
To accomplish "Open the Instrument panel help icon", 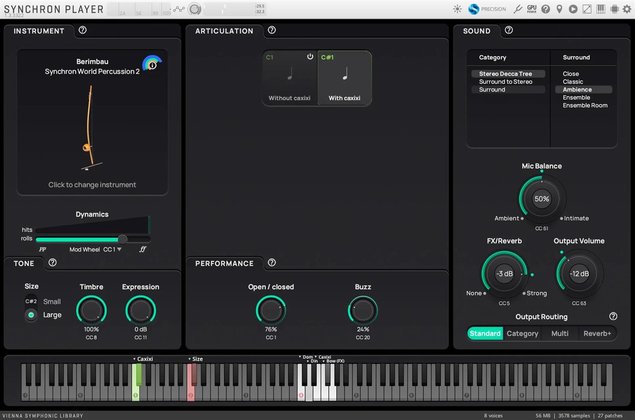I will [x=83, y=30].
